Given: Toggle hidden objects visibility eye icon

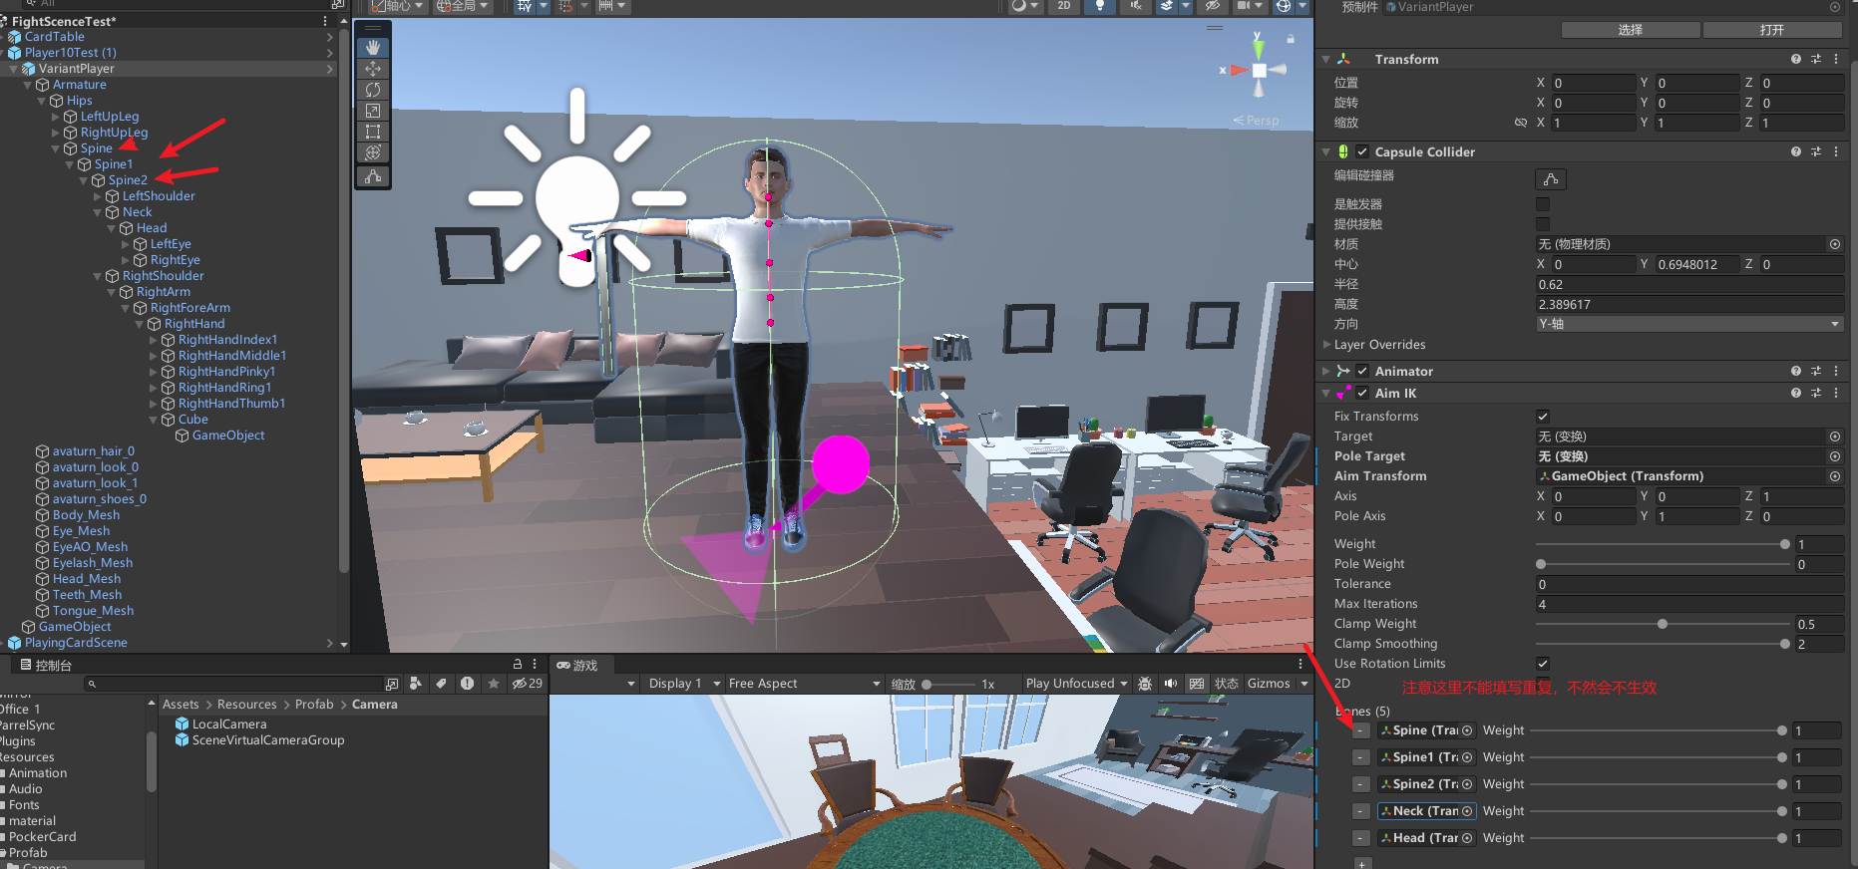Looking at the screenshot, I should [1213, 6].
